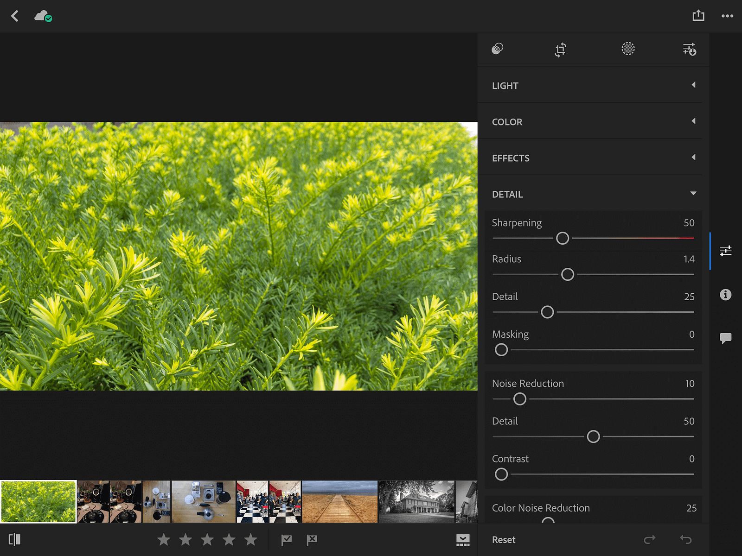Click the Radius slider handle
This screenshot has height=556, width=742.
click(568, 274)
